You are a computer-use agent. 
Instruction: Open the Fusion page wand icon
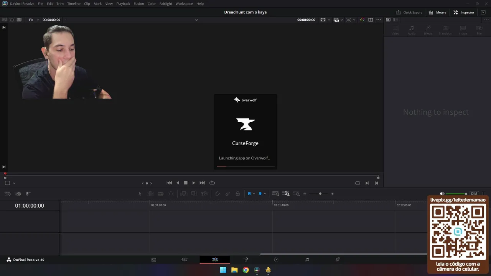(x=246, y=260)
